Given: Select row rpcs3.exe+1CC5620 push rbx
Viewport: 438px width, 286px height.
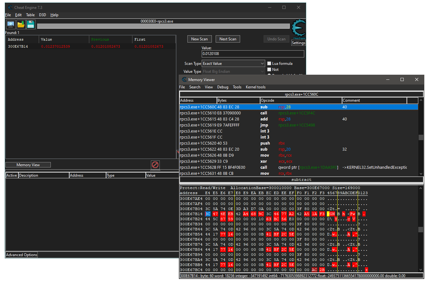Looking at the screenshot, I should coord(299,143).
